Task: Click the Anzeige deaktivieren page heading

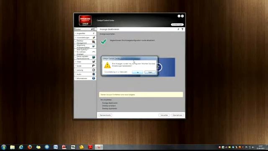Action: tap(109, 29)
